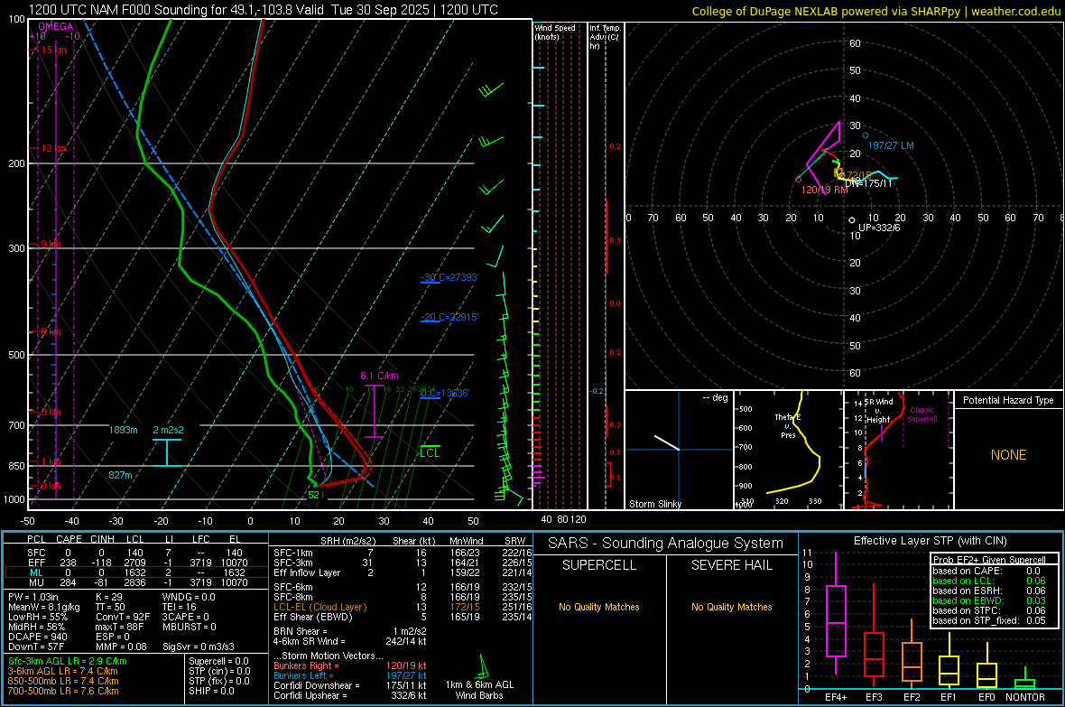The height and width of the screenshot is (707, 1065).
Task: Select the 827m inflow base label
Action: (120, 475)
